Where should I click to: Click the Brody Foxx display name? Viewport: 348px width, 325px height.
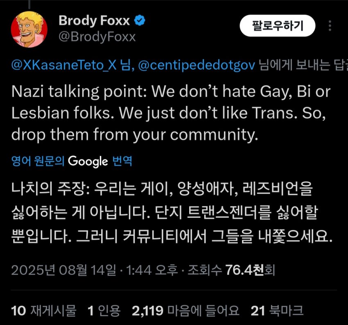point(93,20)
